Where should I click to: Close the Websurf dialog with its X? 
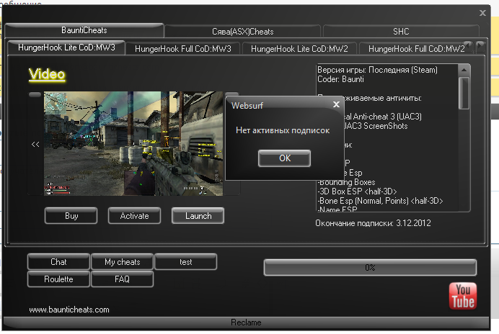pos(336,104)
